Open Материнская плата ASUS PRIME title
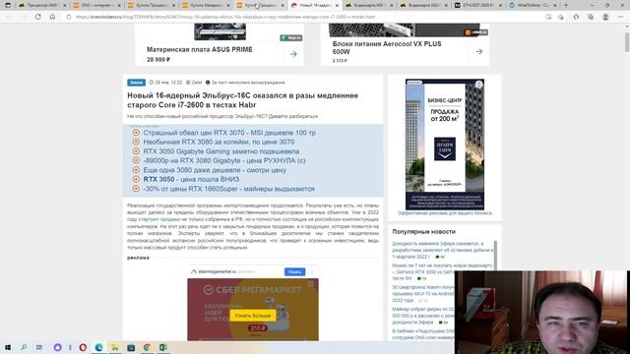Screen dimensions: 630x354 (199, 49)
